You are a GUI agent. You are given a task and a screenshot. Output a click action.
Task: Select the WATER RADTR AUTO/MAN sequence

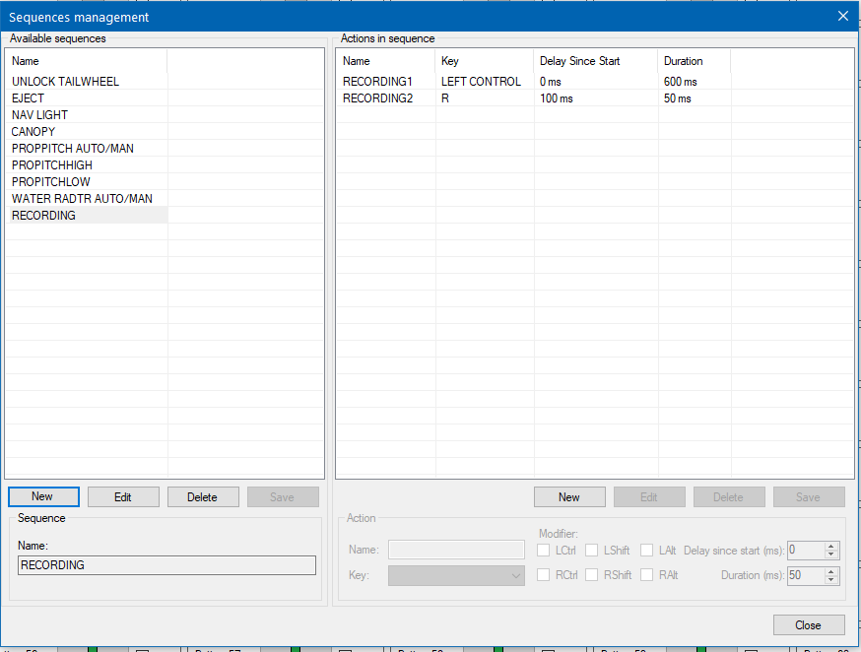click(82, 199)
